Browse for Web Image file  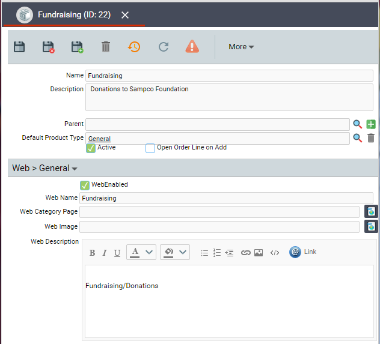371,227
